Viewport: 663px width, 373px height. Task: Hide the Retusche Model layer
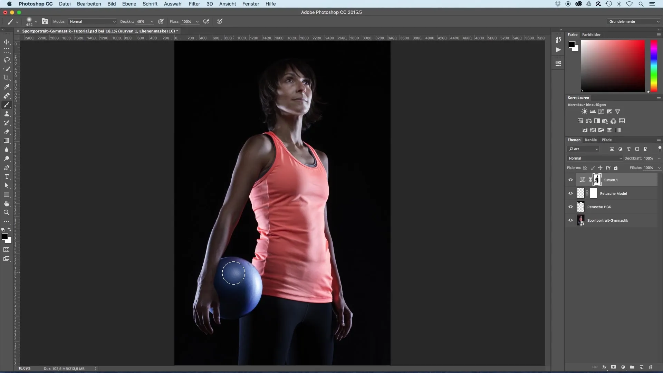pos(570,193)
